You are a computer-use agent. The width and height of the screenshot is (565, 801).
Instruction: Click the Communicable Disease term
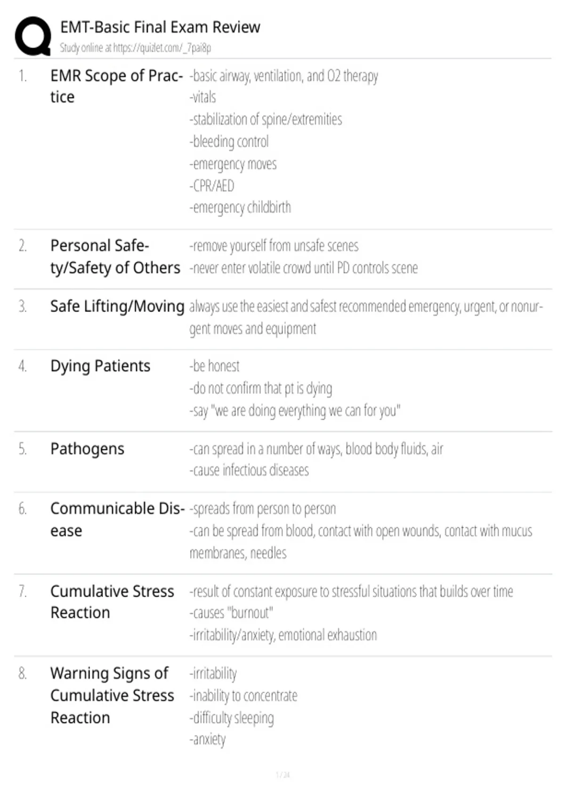[118, 520]
